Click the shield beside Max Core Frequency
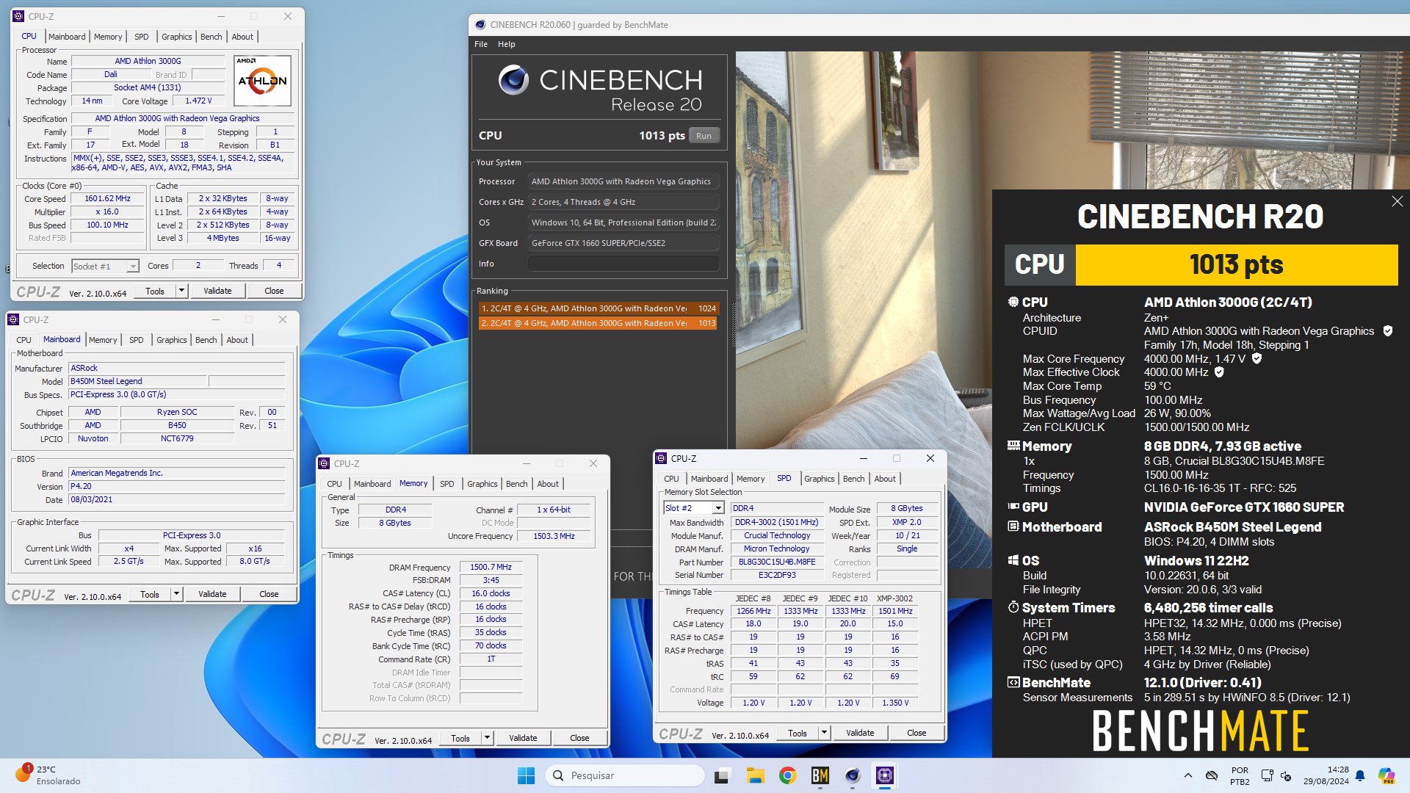Viewport: 1410px width, 793px height. (x=1257, y=358)
